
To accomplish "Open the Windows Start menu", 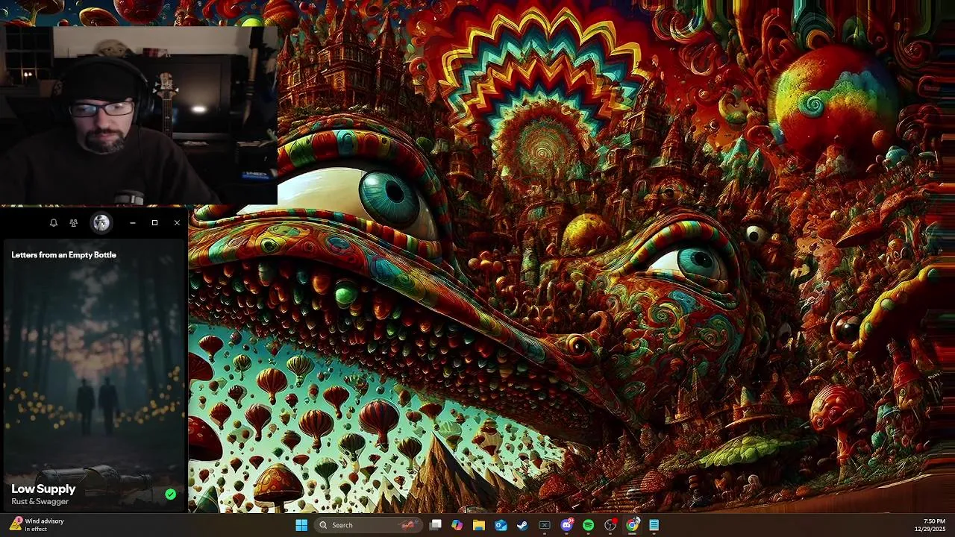I will pos(301,525).
